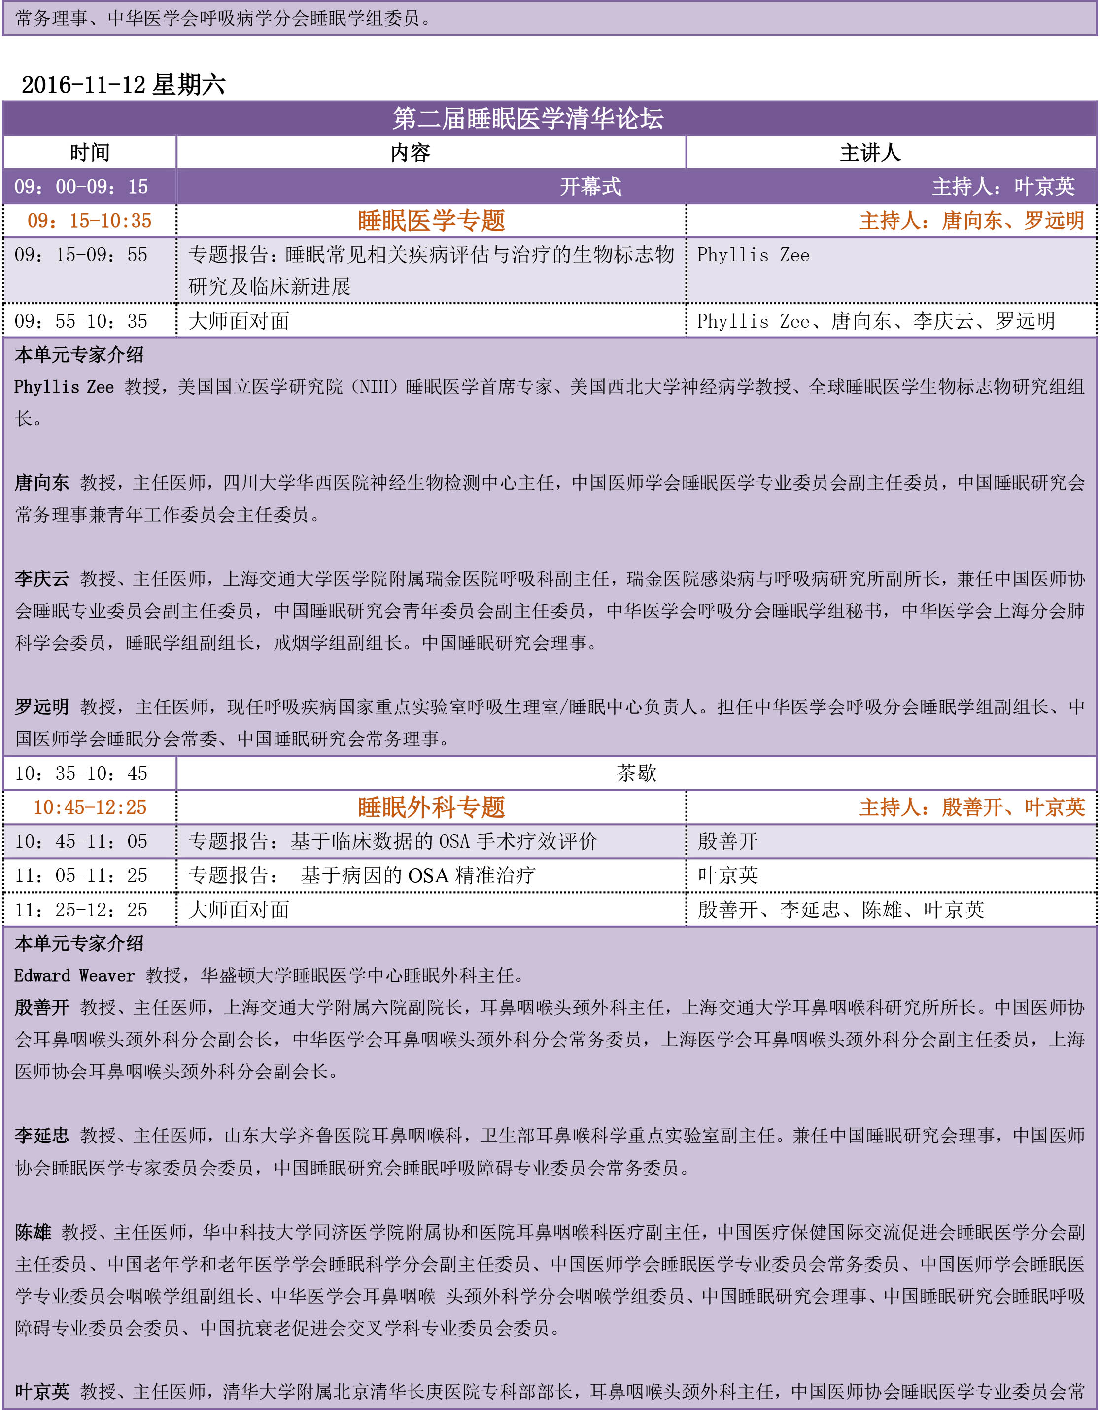Click the bold name Edward Weaver
The width and height of the screenshot is (1100, 1410).
click(x=74, y=975)
